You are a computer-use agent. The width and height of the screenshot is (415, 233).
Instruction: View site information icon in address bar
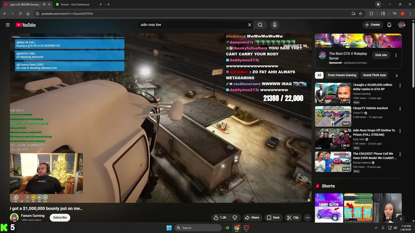[37, 14]
